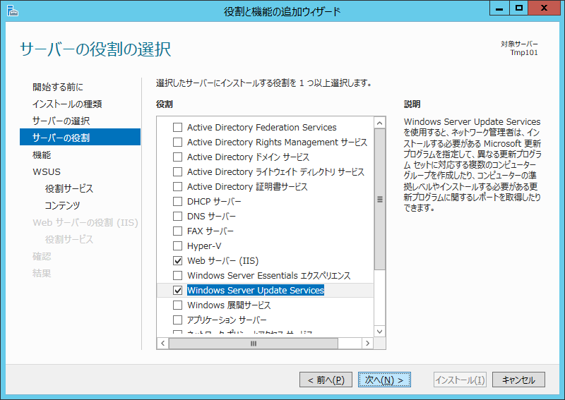Select the Windows Server Update Services label

(256, 290)
